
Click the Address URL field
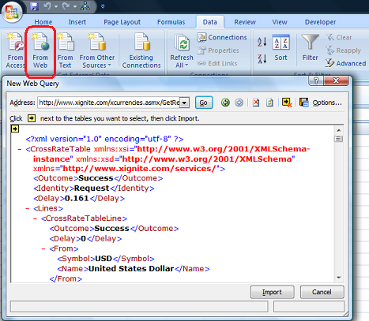(x=109, y=103)
